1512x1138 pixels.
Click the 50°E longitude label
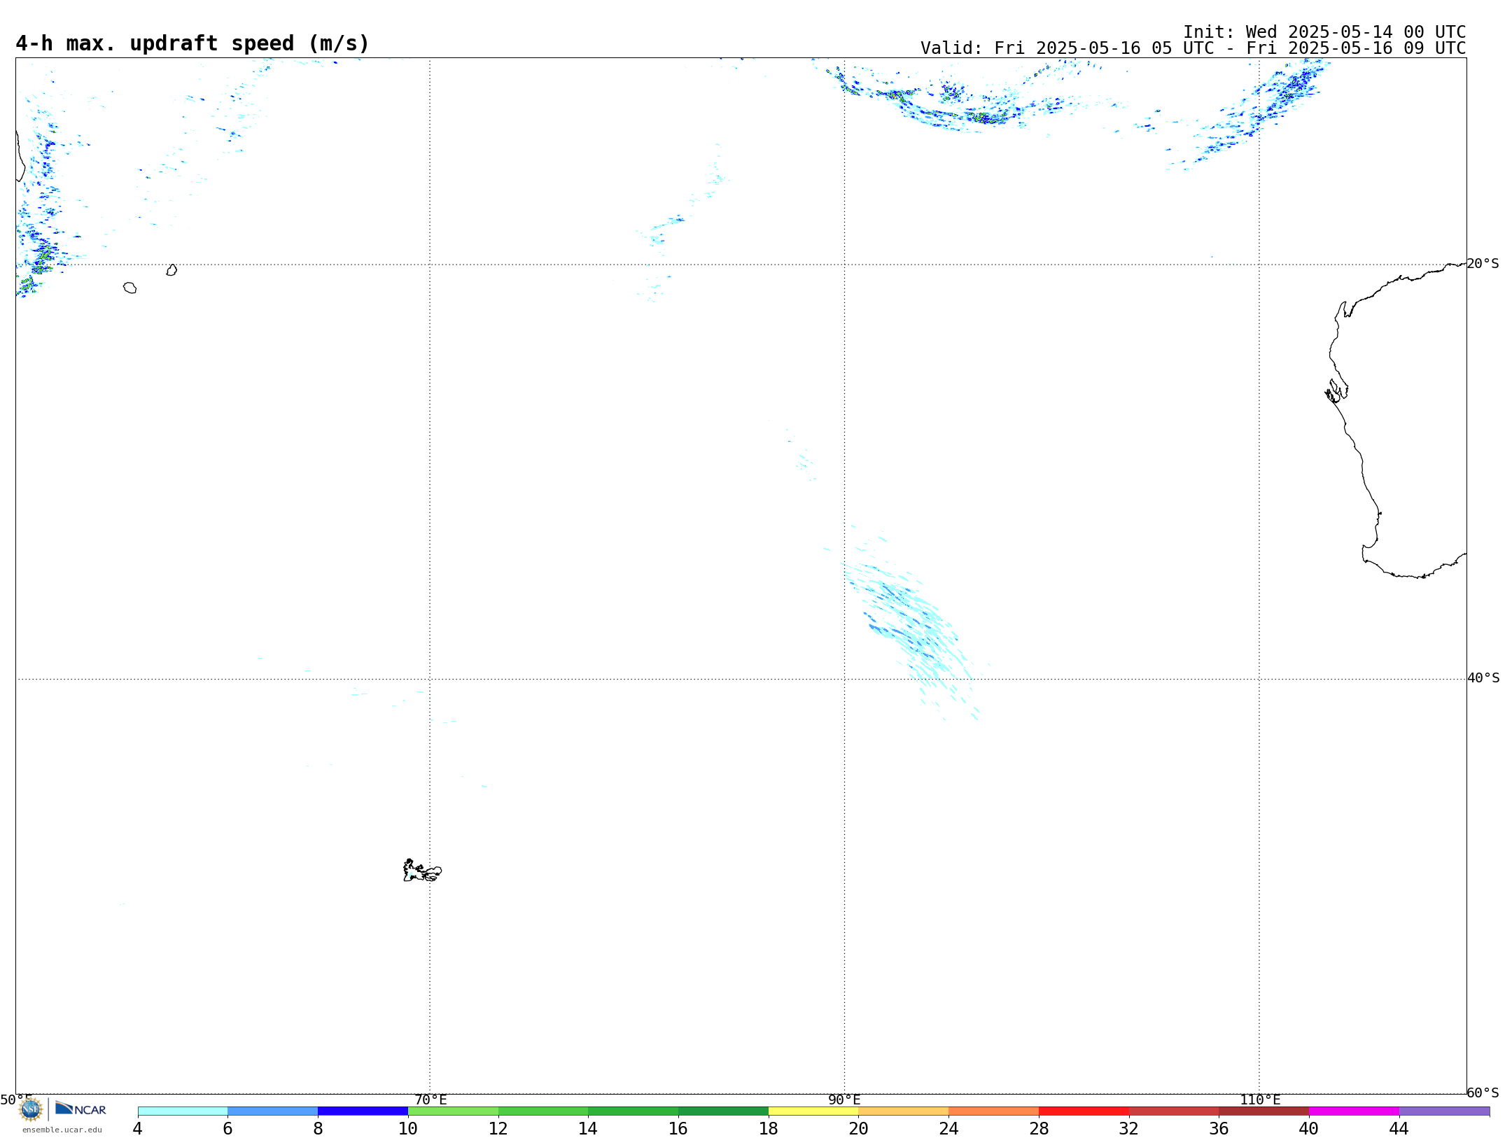tap(16, 1100)
